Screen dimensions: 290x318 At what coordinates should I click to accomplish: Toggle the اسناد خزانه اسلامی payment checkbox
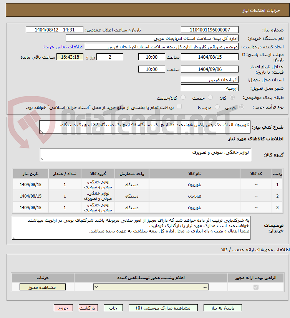point(179,107)
